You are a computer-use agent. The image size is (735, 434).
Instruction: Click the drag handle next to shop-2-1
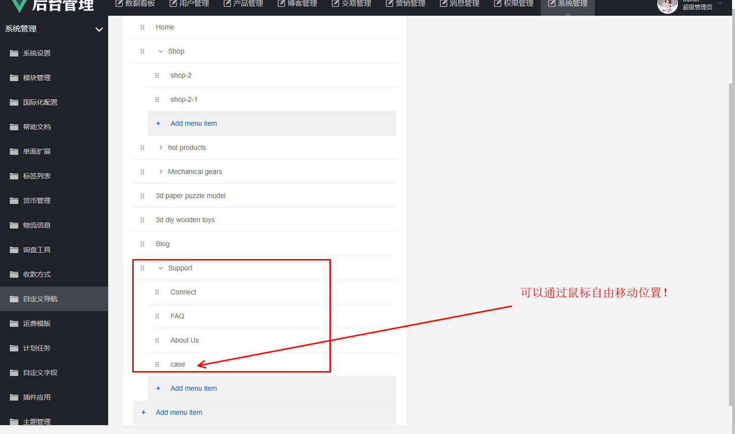pos(157,100)
